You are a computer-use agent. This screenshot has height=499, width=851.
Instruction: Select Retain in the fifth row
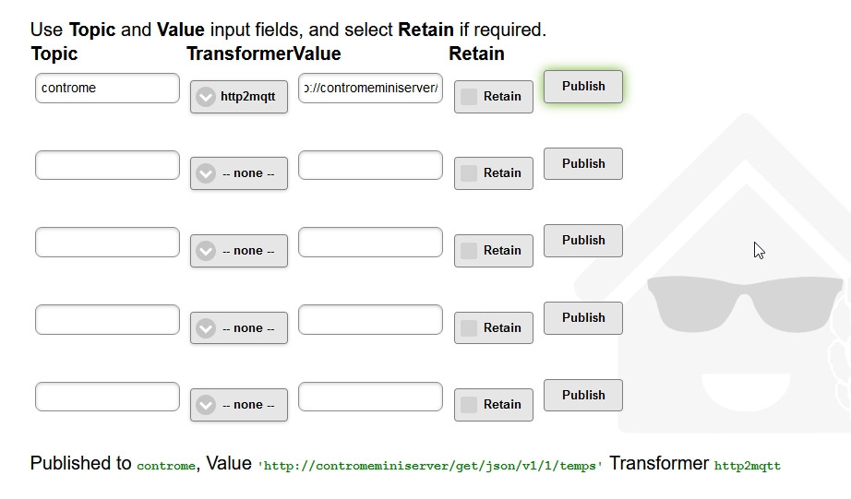point(470,404)
